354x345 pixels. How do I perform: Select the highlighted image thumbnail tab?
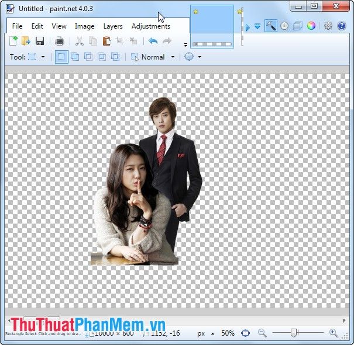coord(212,27)
